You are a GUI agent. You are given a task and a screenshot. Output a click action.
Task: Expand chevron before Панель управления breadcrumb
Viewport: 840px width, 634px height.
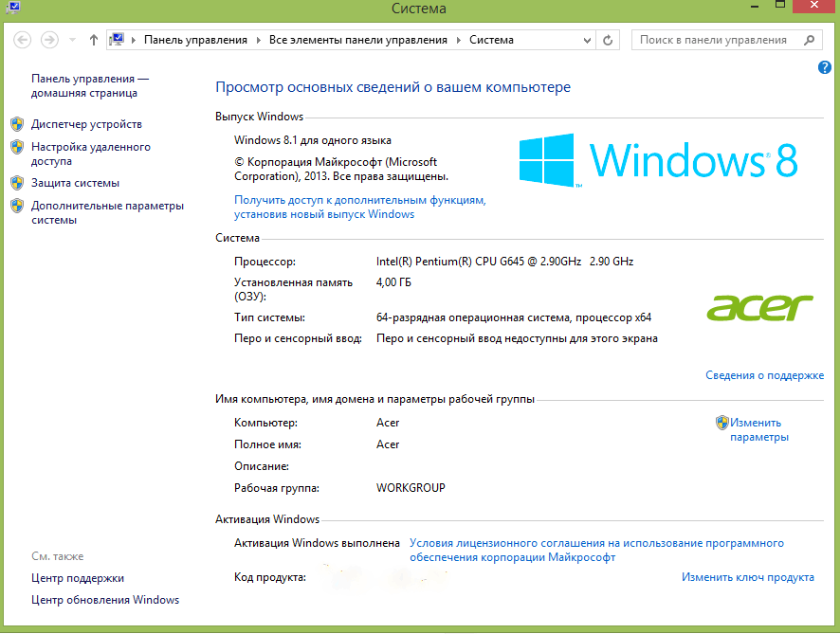pos(134,40)
